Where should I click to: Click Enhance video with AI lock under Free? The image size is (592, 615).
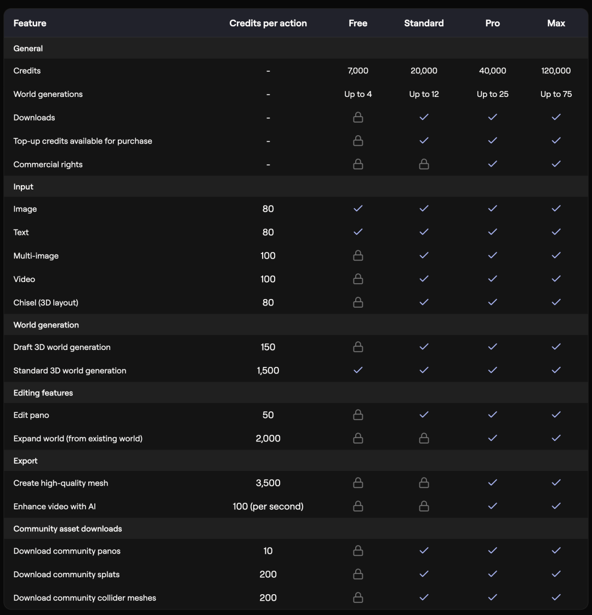point(358,507)
